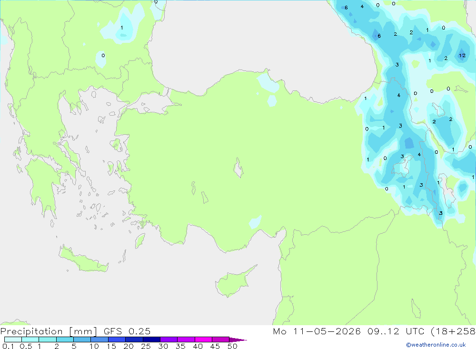The width and height of the screenshot is (476, 349).
Task: Click the legend label 50
Action: point(232,346)
